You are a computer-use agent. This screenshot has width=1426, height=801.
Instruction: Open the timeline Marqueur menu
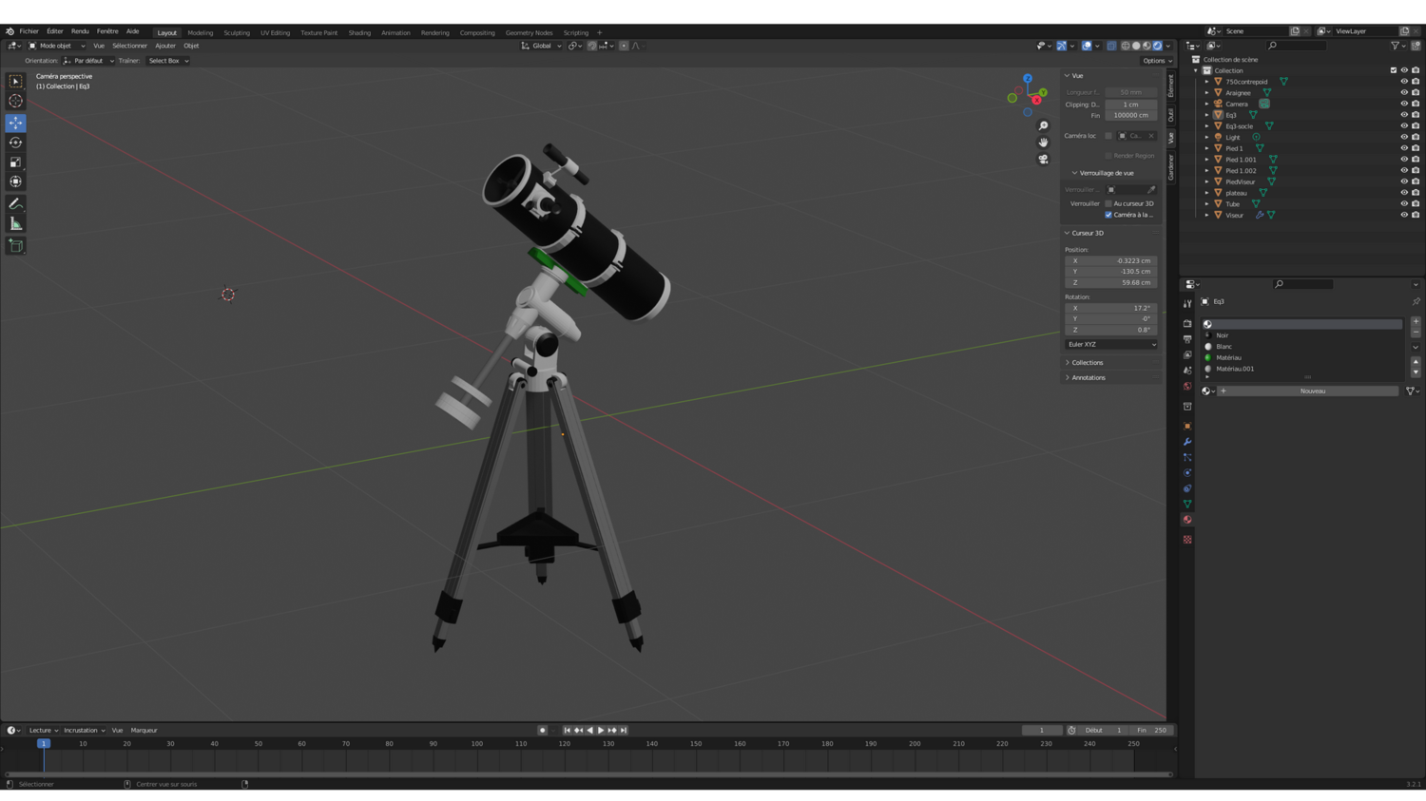coord(145,731)
